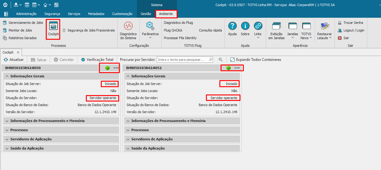Collapse Informações Gerais in server 8052 panel
The height and width of the screenshot is (170, 381).
(182, 76)
